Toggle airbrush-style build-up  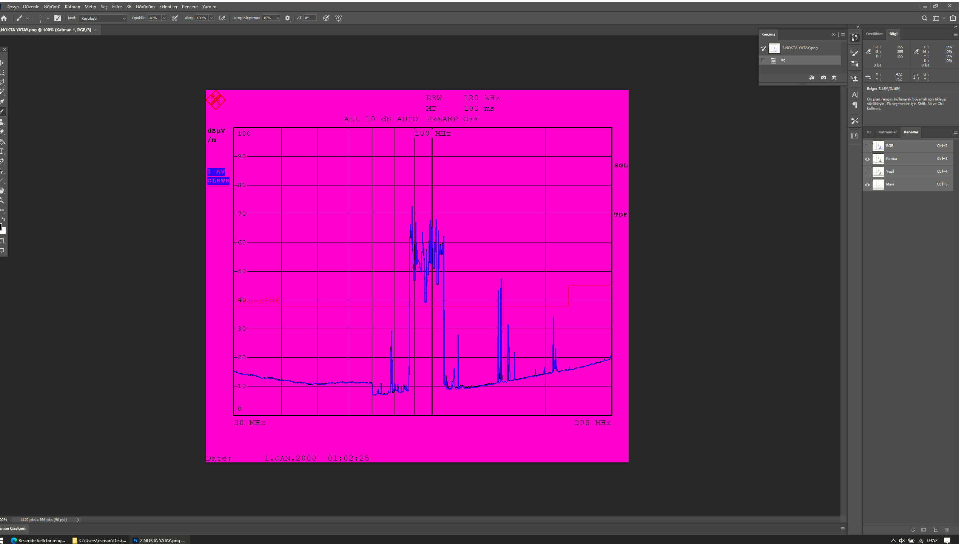222,18
